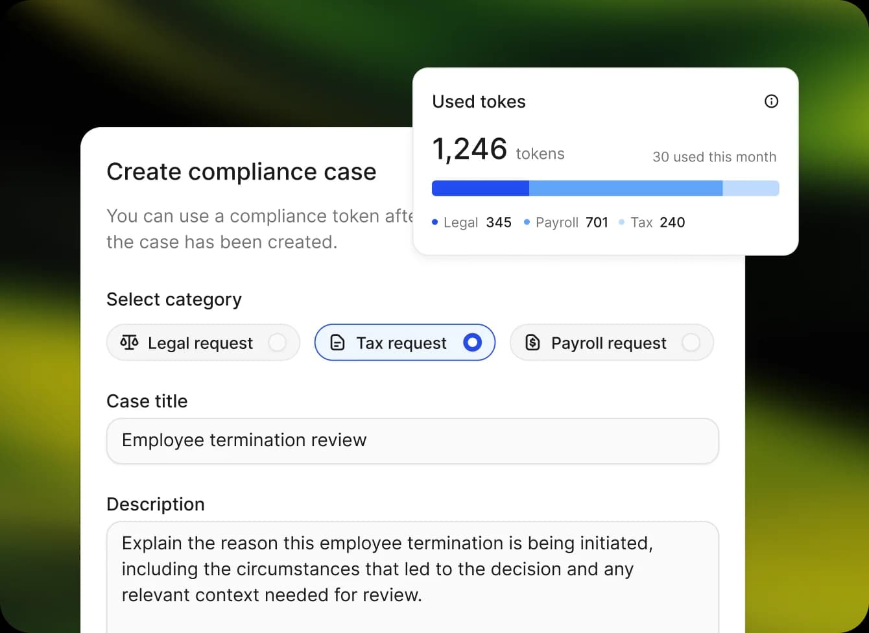Screen dimensions: 869x633
Task: Click the '30 used this month' text
Action: point(714,157)
